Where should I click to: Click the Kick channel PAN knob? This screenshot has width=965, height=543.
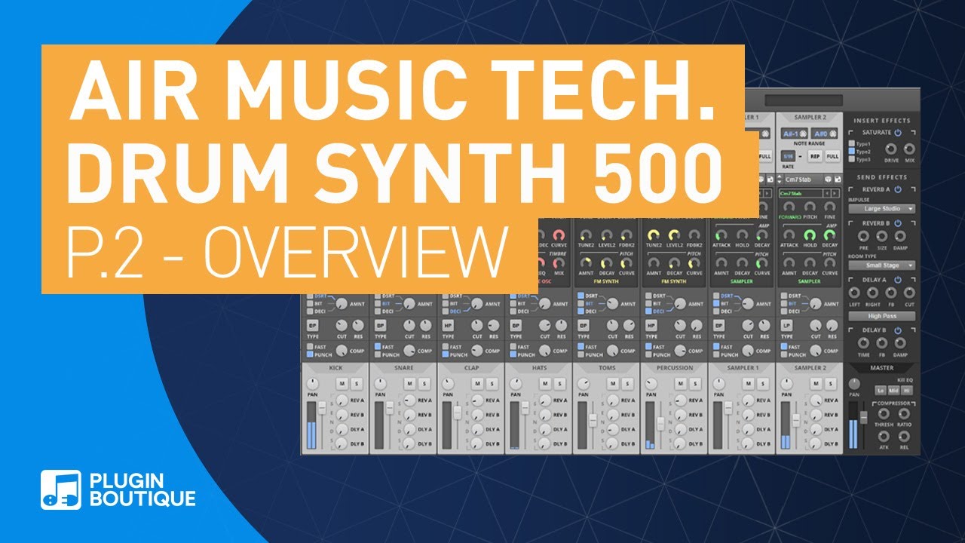click(x=312, y=384)
